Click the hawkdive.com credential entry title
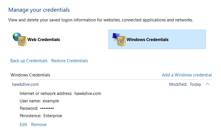This screenshot has width=221, height=130. tap(25, 84)
